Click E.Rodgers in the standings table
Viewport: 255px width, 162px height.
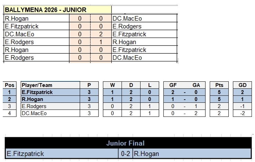[34, 106]
